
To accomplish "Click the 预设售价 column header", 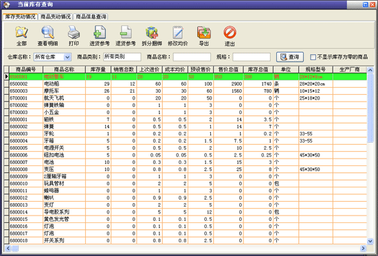I will 201,69.
